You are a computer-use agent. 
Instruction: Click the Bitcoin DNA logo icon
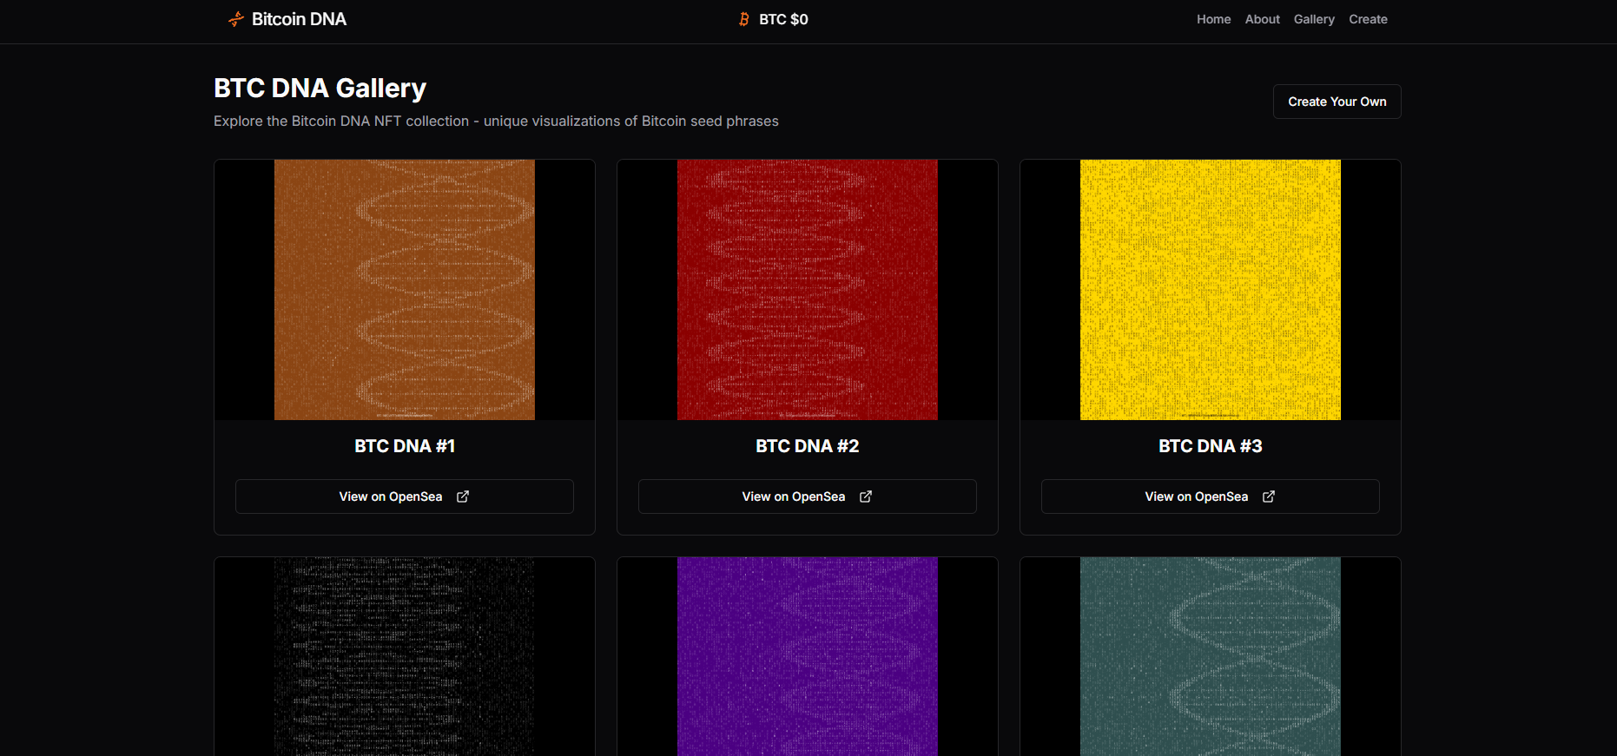coord(236,19)
